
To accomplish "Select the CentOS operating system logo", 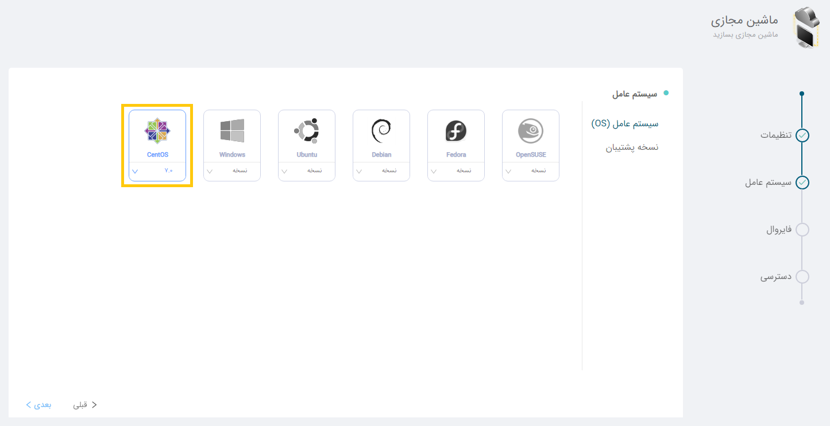I will click(x=157, y=131).
